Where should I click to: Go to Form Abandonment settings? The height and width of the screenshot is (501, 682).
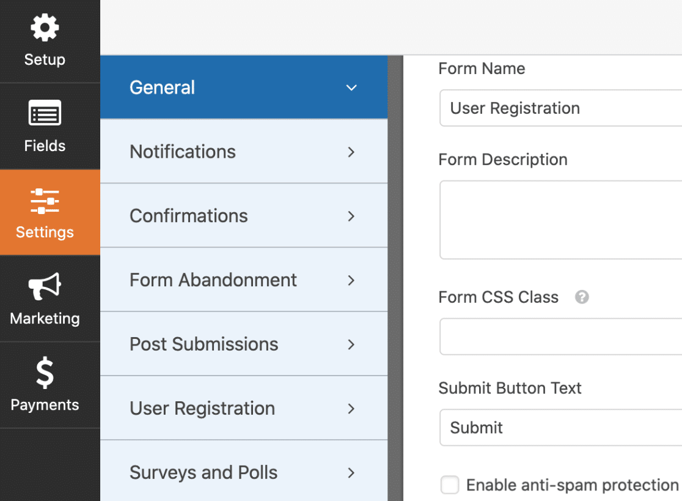click(x=244, y=280)
